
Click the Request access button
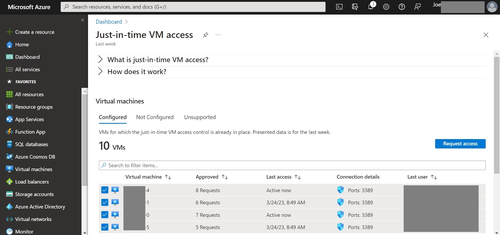pos(460,143)
